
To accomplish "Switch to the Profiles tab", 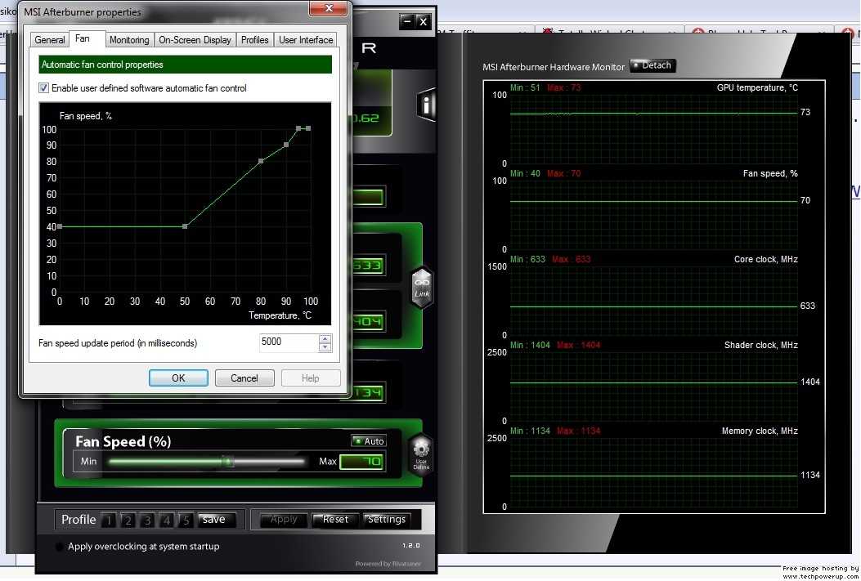I will (255, 40).
